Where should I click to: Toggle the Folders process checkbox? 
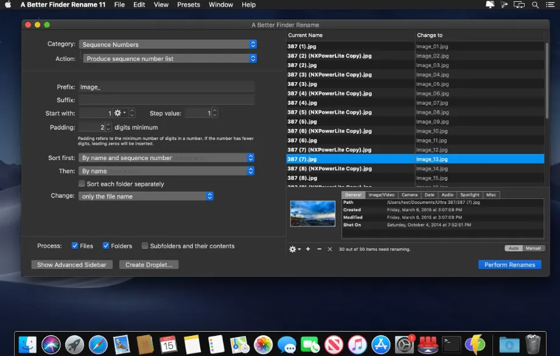(106, 246)
